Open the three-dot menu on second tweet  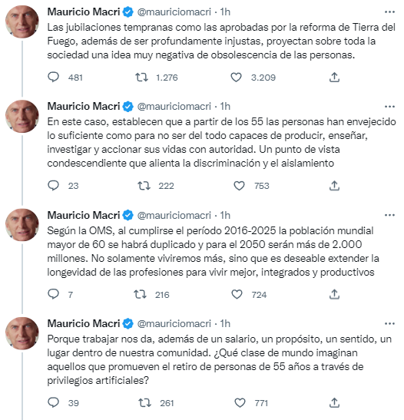[x=389, y=107]
